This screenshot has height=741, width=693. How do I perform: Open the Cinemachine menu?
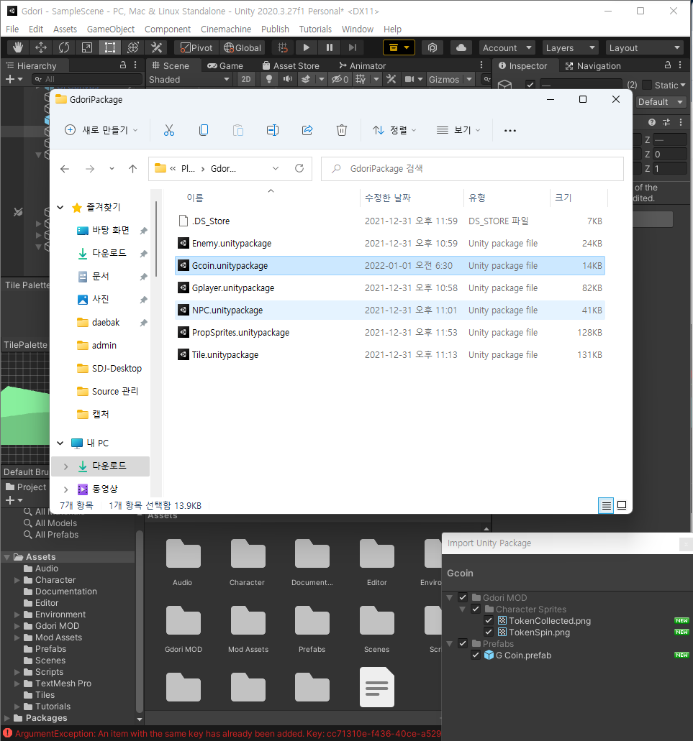[226, 29]
